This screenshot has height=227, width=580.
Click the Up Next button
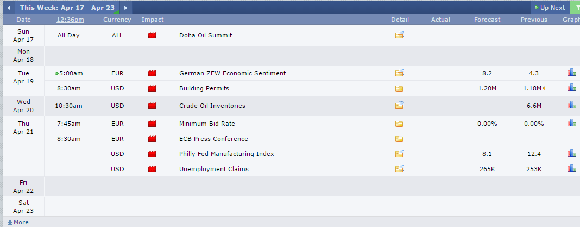pos(550,8)
